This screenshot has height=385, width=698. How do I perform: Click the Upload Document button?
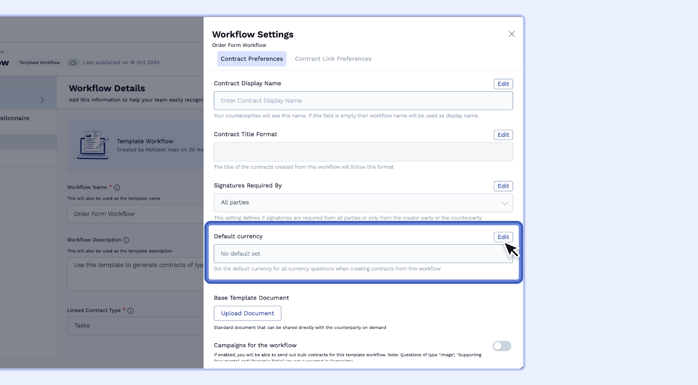tap(247, 313)
